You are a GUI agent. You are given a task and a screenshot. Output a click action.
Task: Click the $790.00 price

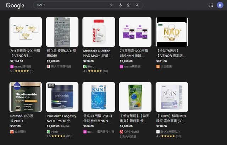pos(161,126)
